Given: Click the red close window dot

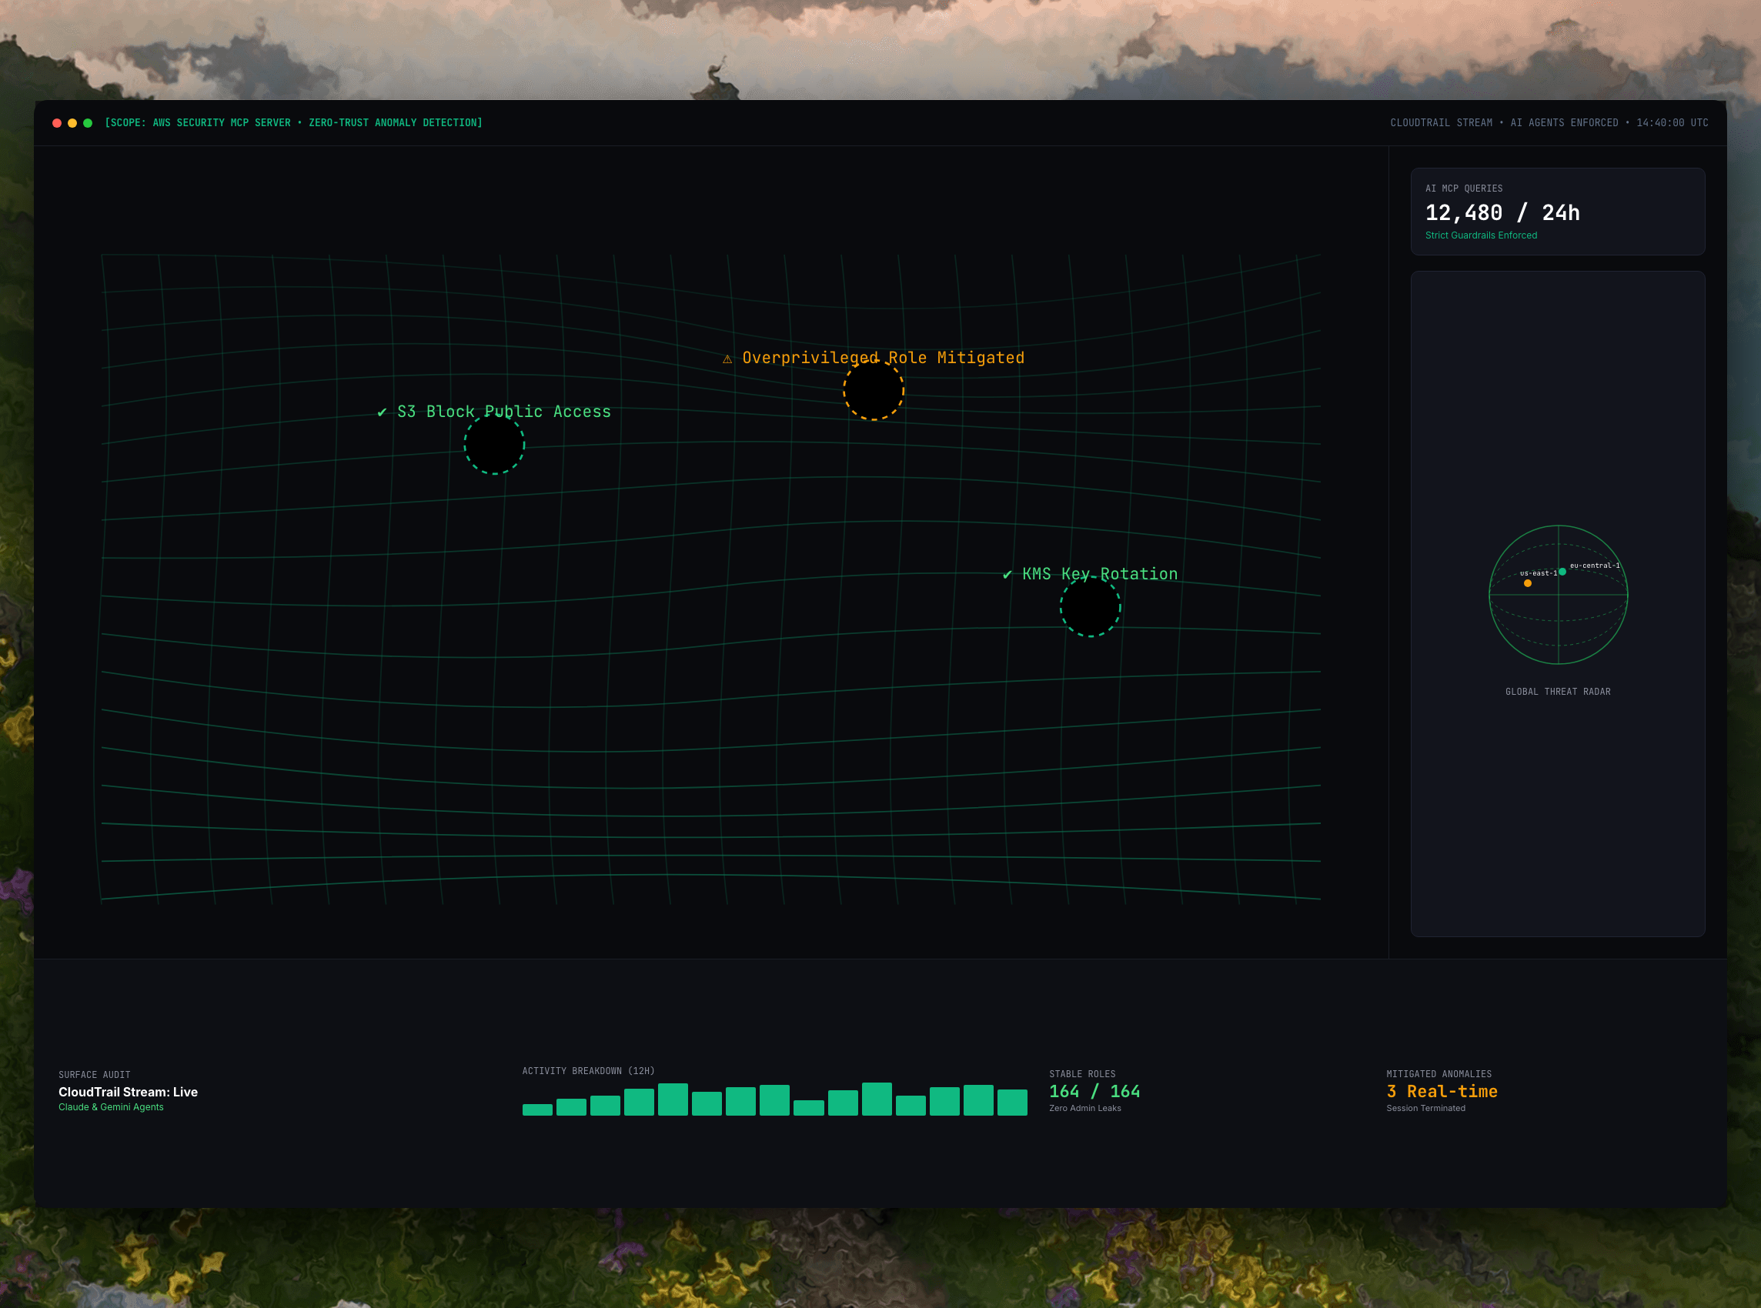Looking at the screenshot, I should point(57,123).
